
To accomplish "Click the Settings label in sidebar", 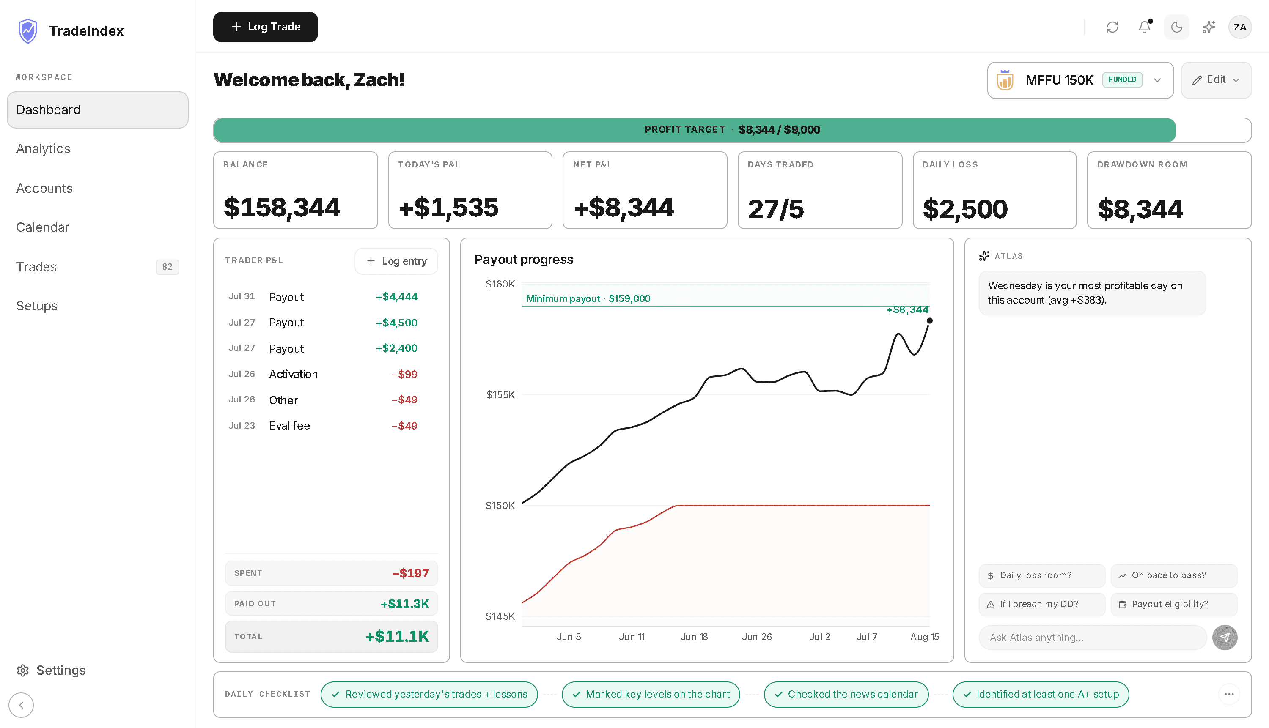I will tap(61, 671).
